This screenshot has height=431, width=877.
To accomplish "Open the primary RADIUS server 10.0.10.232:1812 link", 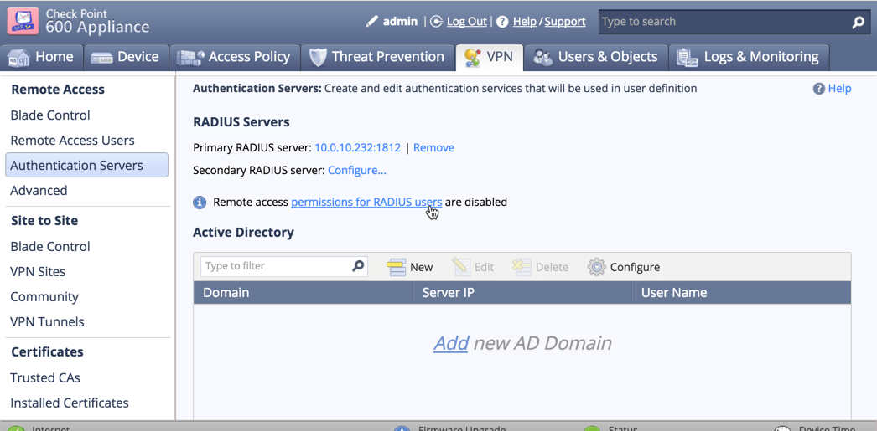I will (x=357, y=147).
